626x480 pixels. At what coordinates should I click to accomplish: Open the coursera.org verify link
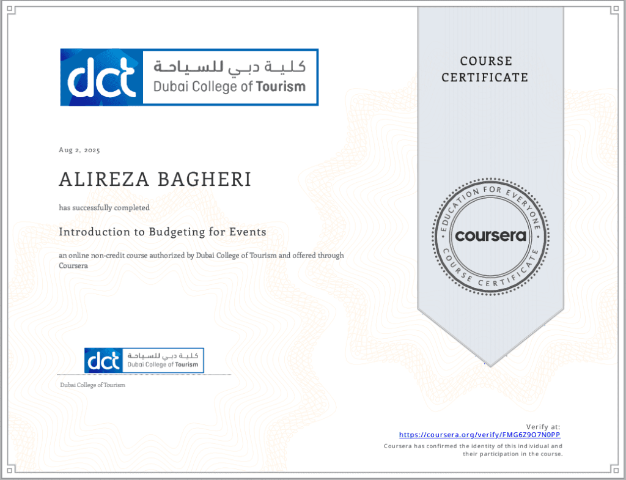[x=479, y=435]
